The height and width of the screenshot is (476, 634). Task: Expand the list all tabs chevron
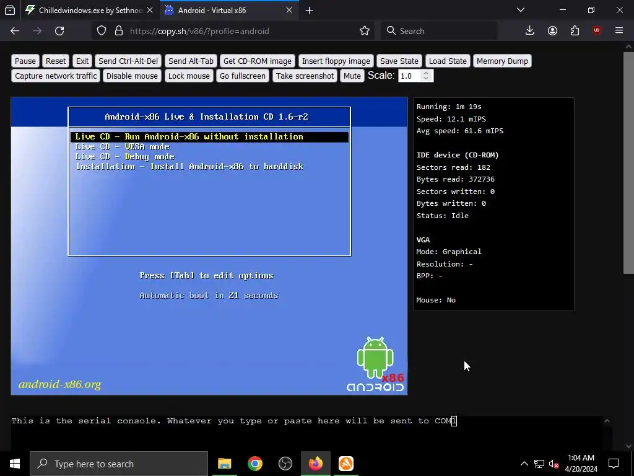521,10
